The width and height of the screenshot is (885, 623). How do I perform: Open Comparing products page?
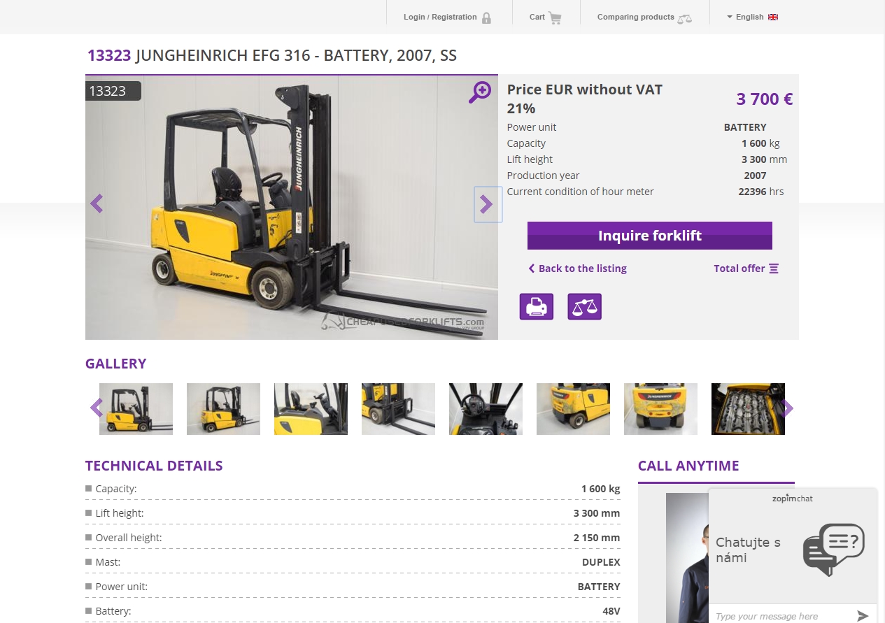pyautogui.click(x=644, y=17)
